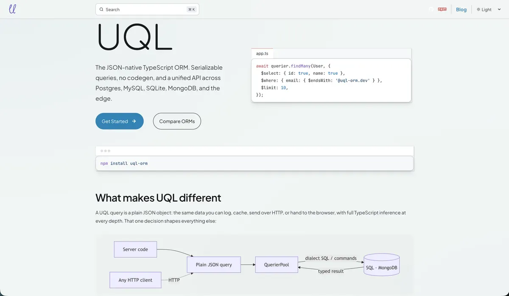Click the Any HTTP client diagram node
Viewport: 509px width, 296px height.
(135, 280)
